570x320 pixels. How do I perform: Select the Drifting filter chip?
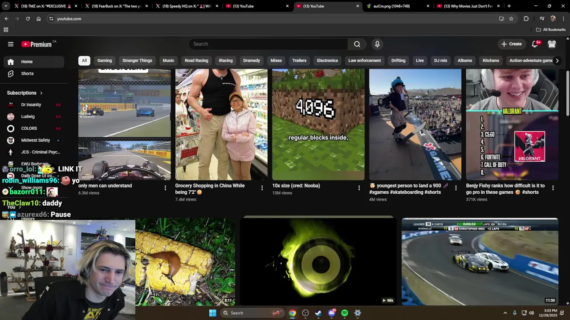[x=399, y=60]
